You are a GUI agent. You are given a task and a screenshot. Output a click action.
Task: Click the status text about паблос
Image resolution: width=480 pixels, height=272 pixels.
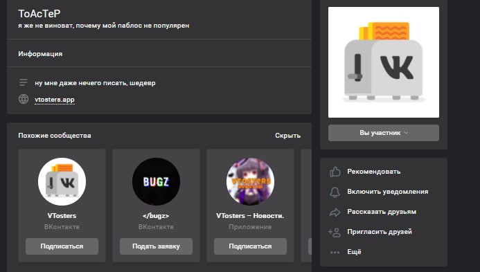[x=103, y=26]
